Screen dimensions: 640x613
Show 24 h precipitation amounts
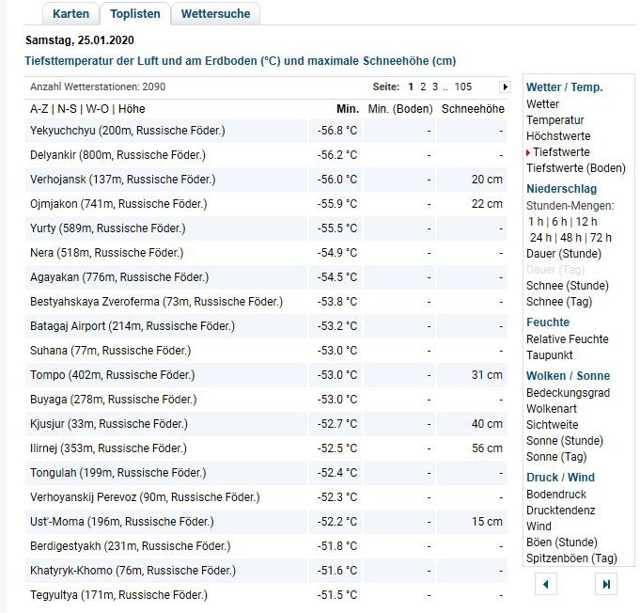(x=540, y=238)
